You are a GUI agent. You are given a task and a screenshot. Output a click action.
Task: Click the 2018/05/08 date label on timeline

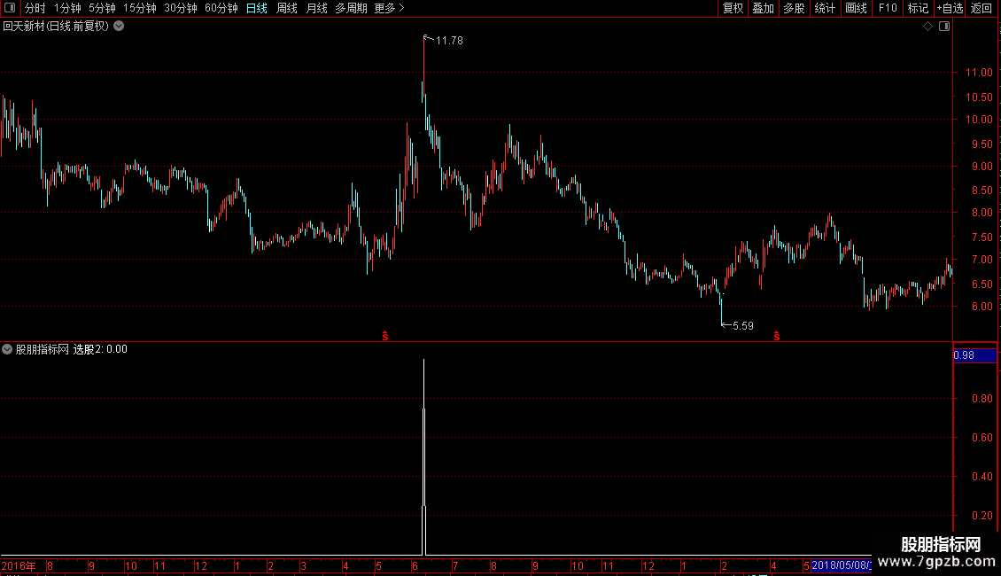(842, 565)
